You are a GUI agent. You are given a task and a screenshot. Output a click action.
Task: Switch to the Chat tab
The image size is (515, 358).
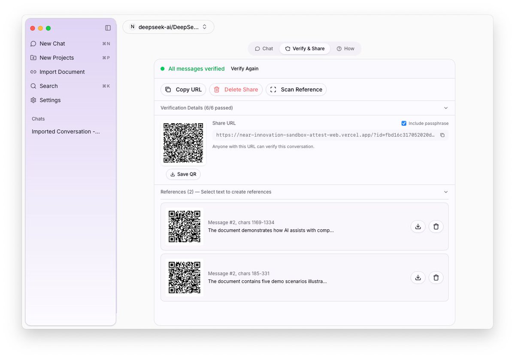click(264, 49)
